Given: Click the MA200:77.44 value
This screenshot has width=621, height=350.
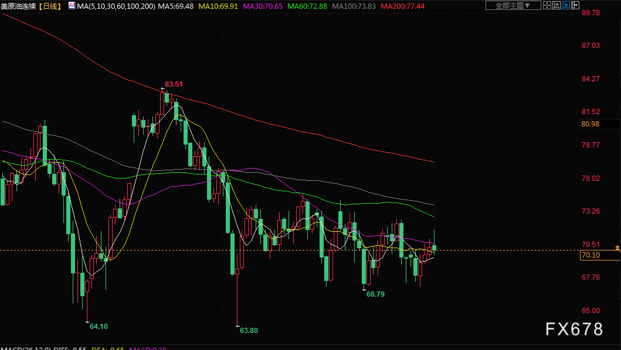Looking at the screenshot, I should click(x=402, y=6).
